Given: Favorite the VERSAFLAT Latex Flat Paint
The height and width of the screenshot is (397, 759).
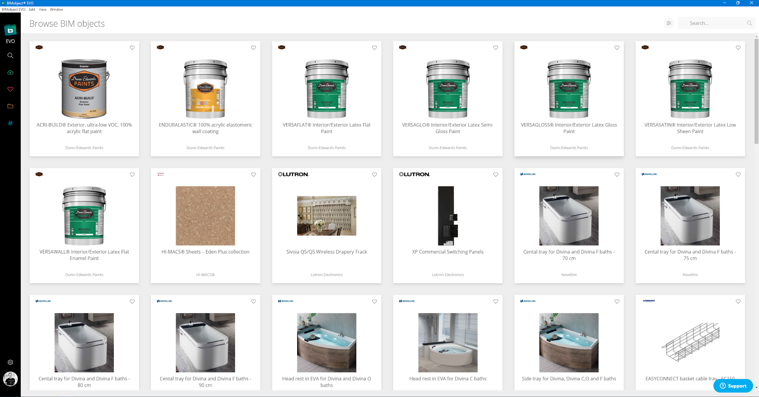Looking at the screenshot, I should (374, 48).
